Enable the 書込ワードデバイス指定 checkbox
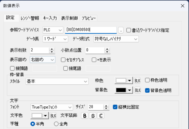 pos(129,30)
